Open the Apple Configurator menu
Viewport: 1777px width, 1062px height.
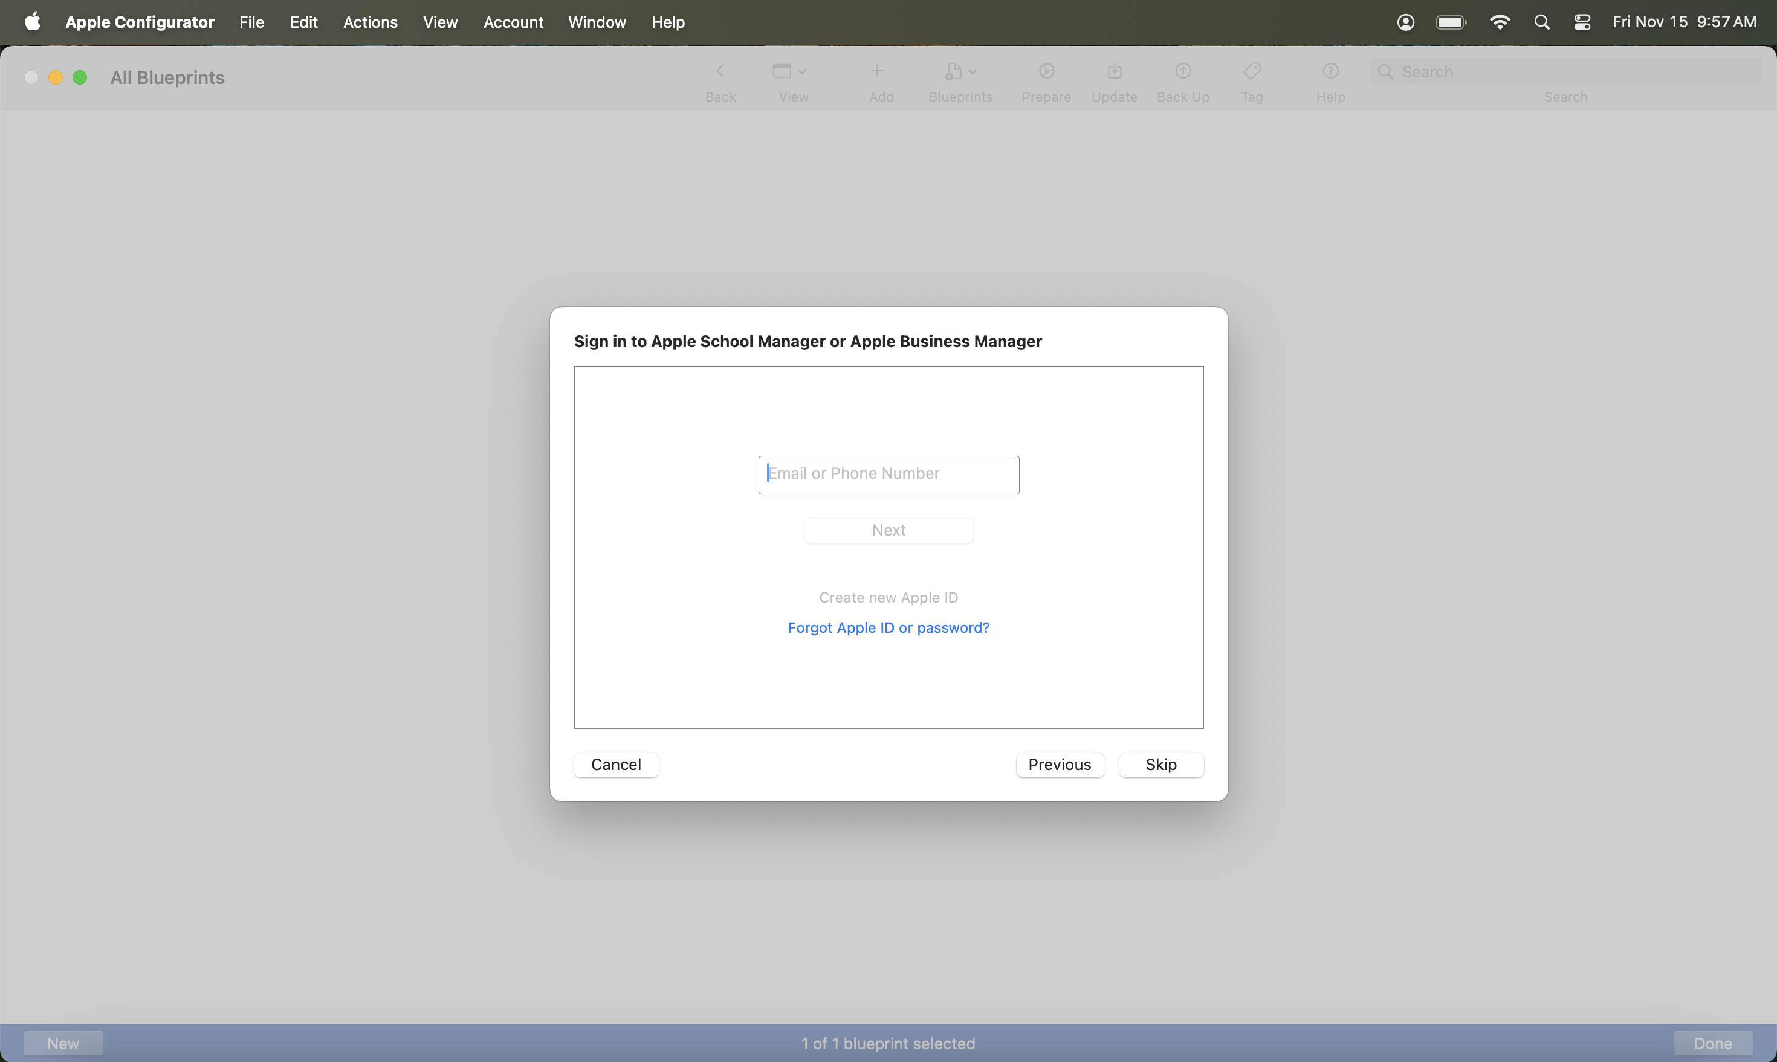click(x=140, y=22)
